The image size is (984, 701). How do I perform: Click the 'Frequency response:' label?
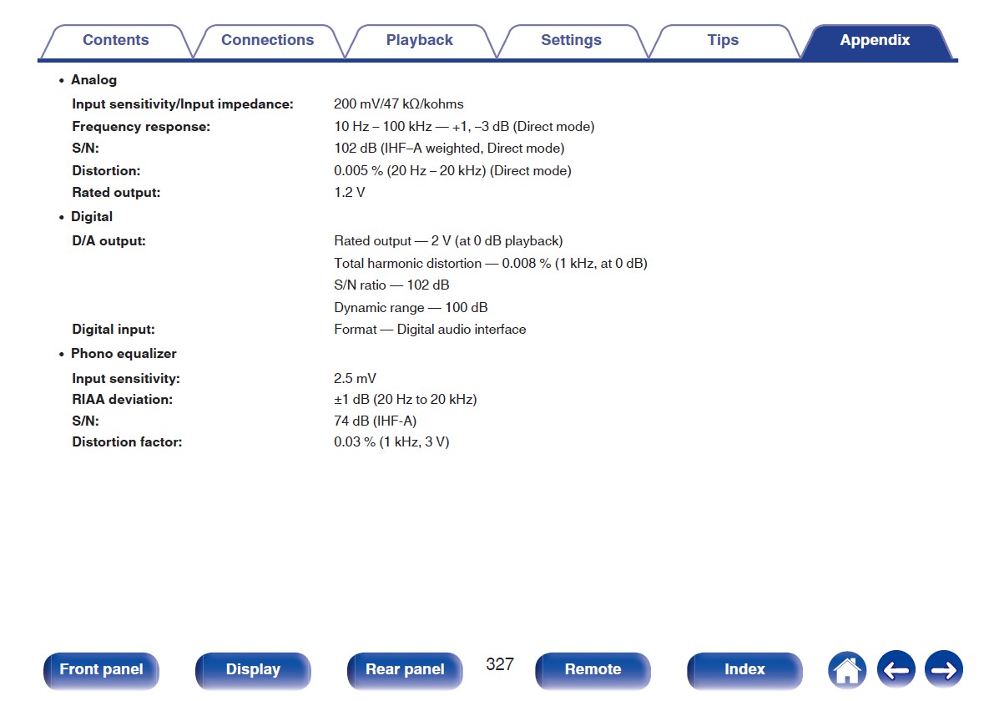(x=141, y=127)
